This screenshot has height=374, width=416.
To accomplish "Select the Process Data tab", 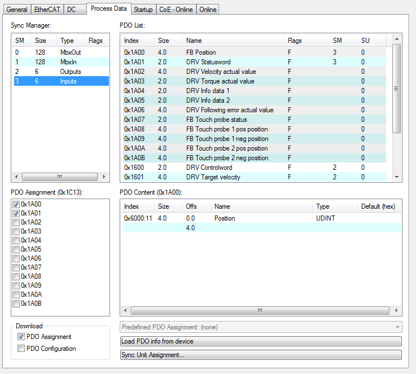I will tap(109, 8).
